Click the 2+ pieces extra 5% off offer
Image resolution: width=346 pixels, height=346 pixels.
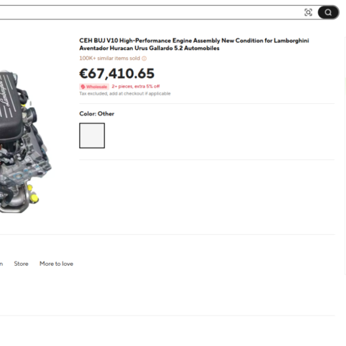[135, 86]
